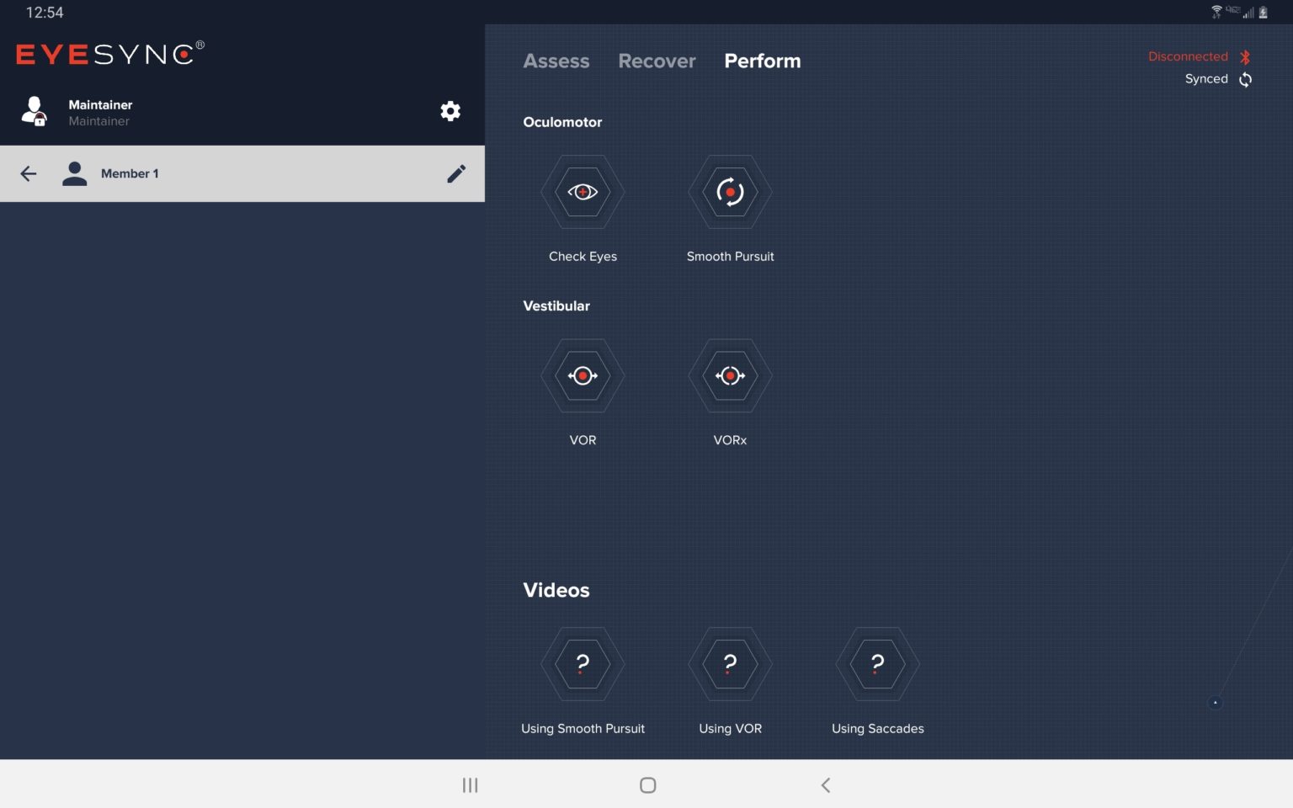Screen dimensions: 1293x808
Task: Switch to the Assess tab
Action: tap(556, 61)
